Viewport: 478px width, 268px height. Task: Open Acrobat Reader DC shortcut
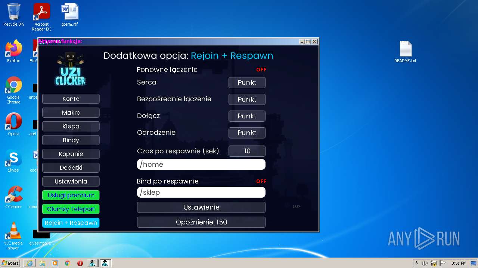[41, 17]
